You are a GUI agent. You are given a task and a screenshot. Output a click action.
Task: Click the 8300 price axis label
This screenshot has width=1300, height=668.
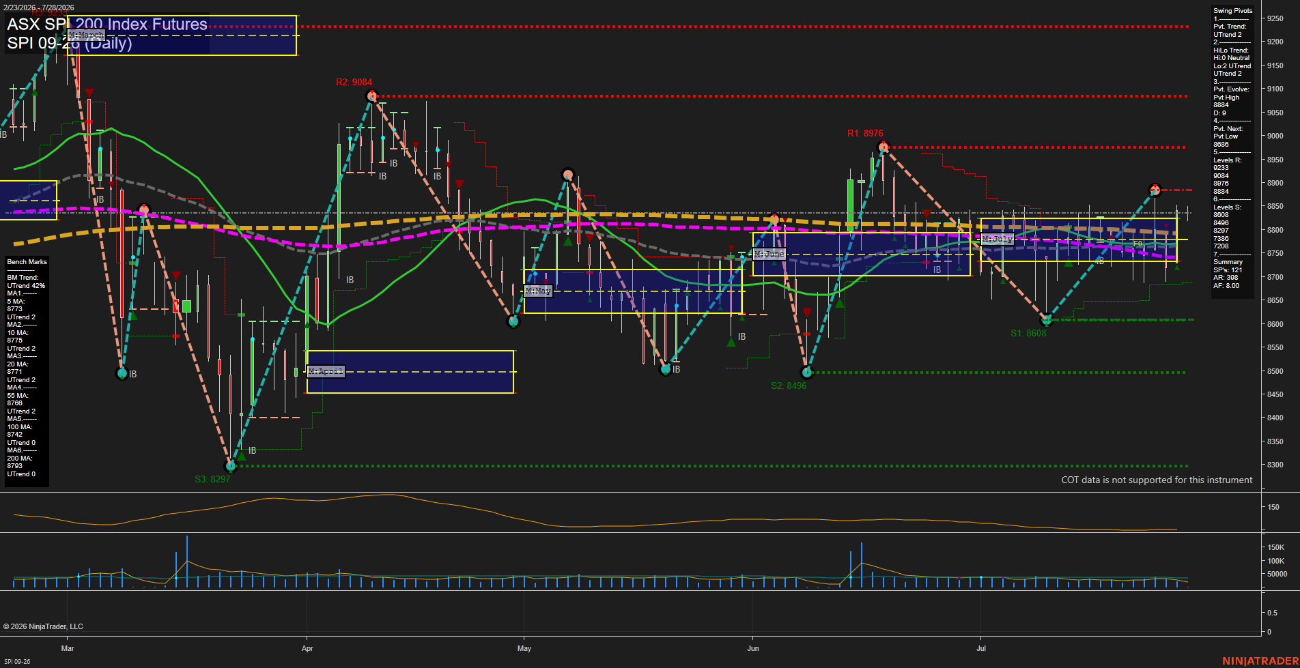coord(1275,465)
